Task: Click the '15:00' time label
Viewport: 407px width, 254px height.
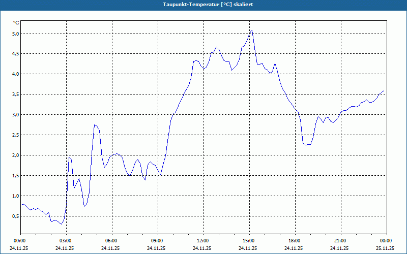Action: click(x=249, y=241)
